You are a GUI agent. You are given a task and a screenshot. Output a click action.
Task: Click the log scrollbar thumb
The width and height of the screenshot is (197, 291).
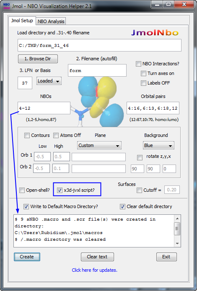(177, 229)
